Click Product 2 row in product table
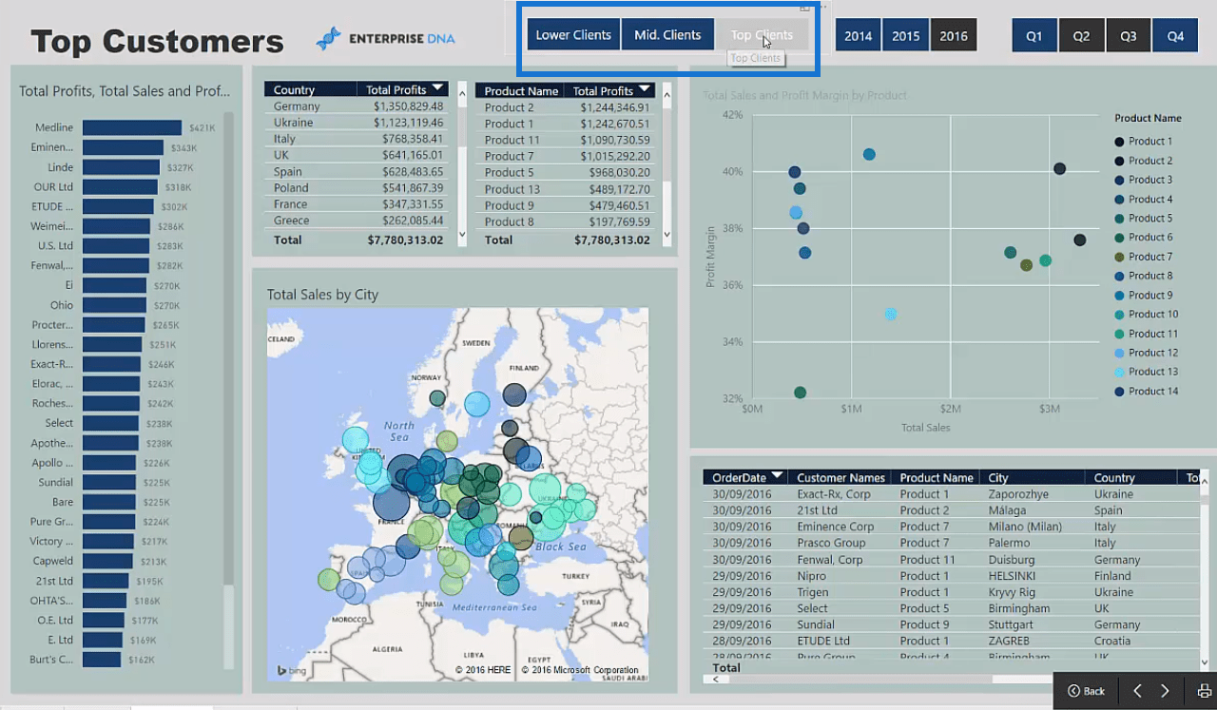The width and height of the screenshot is (1217, 710). tap(567, 107)
